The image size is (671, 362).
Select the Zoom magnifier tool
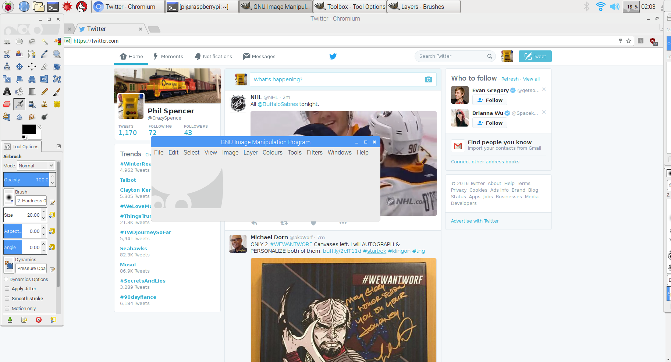pos(57,54)
